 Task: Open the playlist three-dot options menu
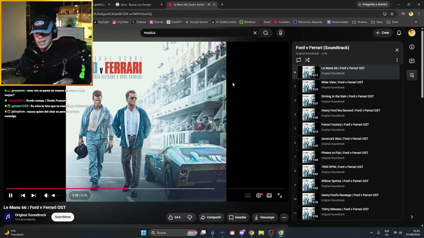(397, 60)
